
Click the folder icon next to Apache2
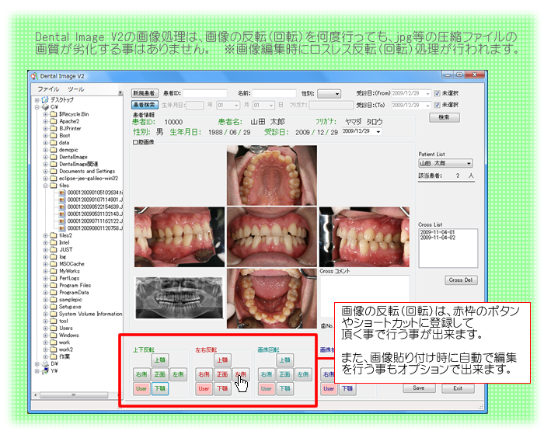pos(54,121)
